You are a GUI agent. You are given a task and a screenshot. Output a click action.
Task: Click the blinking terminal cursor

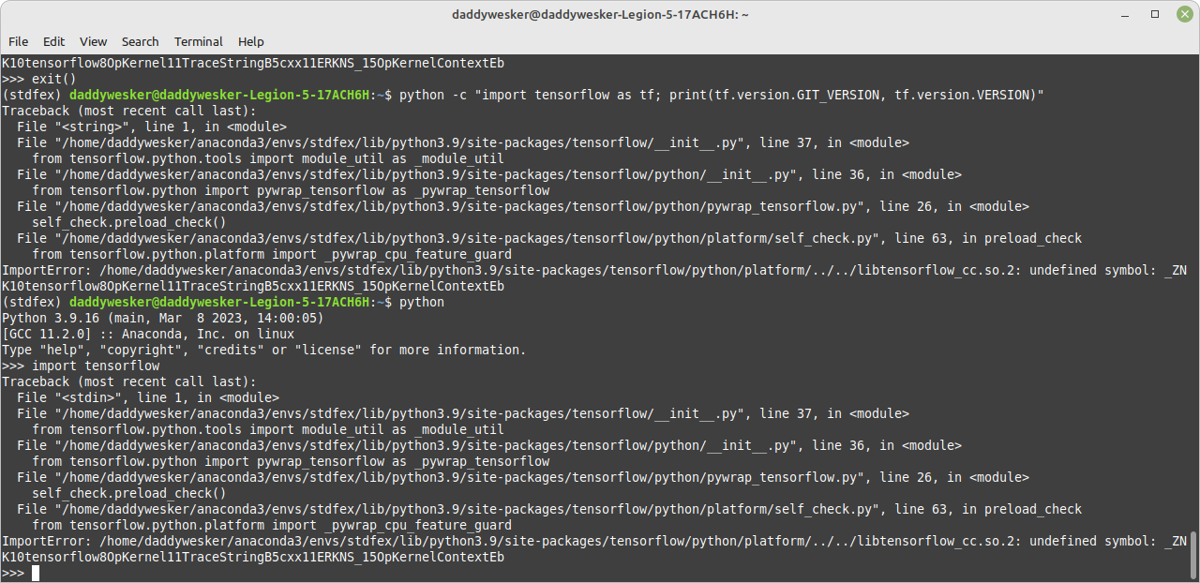coord(37,573)
